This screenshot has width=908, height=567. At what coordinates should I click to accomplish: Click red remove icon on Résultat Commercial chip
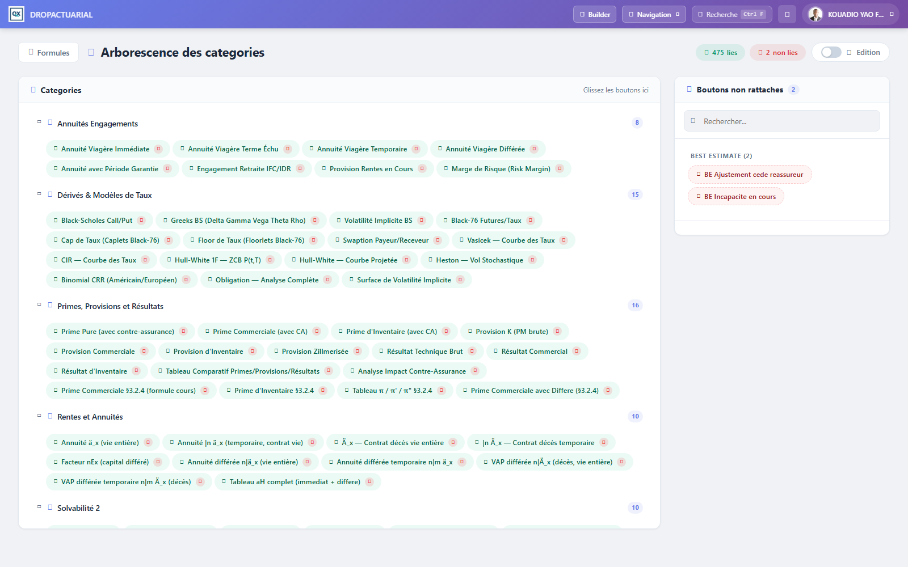(577, 352)
